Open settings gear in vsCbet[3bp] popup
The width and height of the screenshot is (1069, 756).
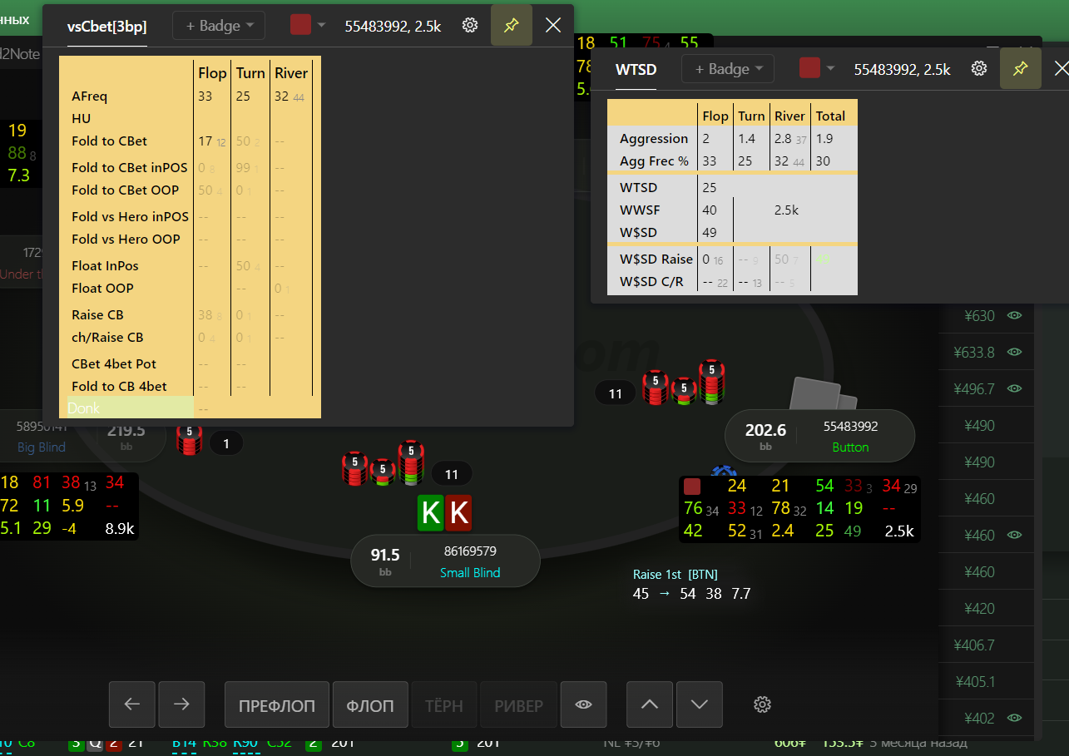pos(470,26)
